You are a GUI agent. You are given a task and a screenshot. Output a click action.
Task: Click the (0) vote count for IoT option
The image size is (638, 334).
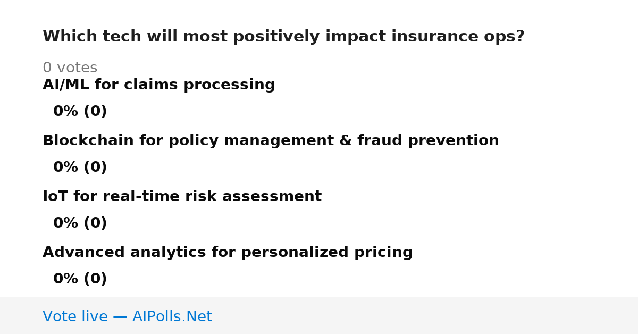(95, 223)
